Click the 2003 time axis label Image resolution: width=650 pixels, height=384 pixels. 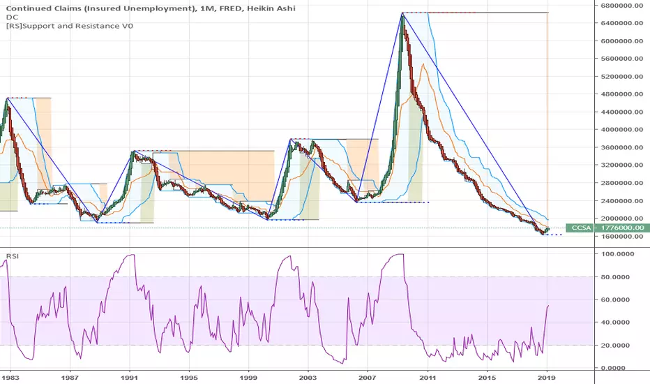tap(308, 377)
